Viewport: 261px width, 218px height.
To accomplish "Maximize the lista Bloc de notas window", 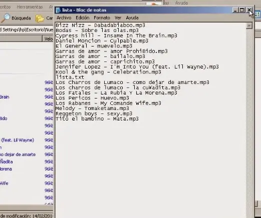I will tap(242, 10).
